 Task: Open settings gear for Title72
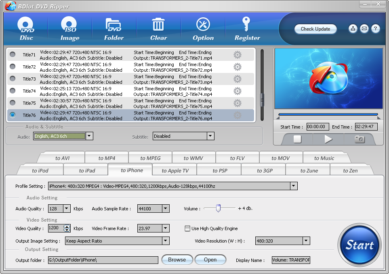pyautogui.click(x=238, y=67)
